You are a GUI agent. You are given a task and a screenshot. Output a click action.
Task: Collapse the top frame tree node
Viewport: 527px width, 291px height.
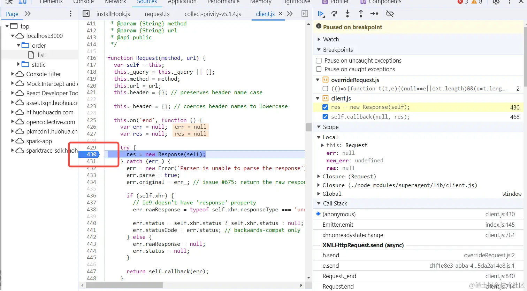pyautogui.click(x=7, y=26)
